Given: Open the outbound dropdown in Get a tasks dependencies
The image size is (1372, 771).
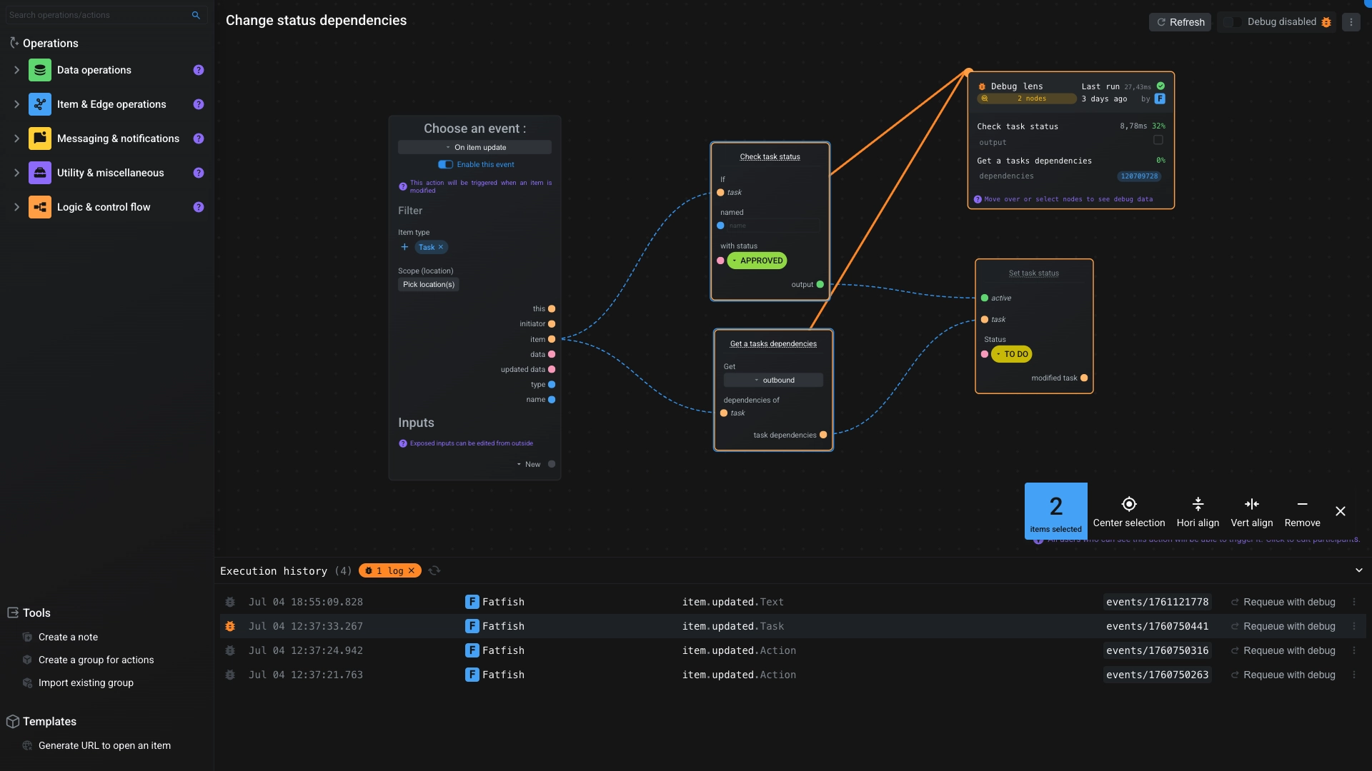Looking at the screenshot, I should (772, 380).
